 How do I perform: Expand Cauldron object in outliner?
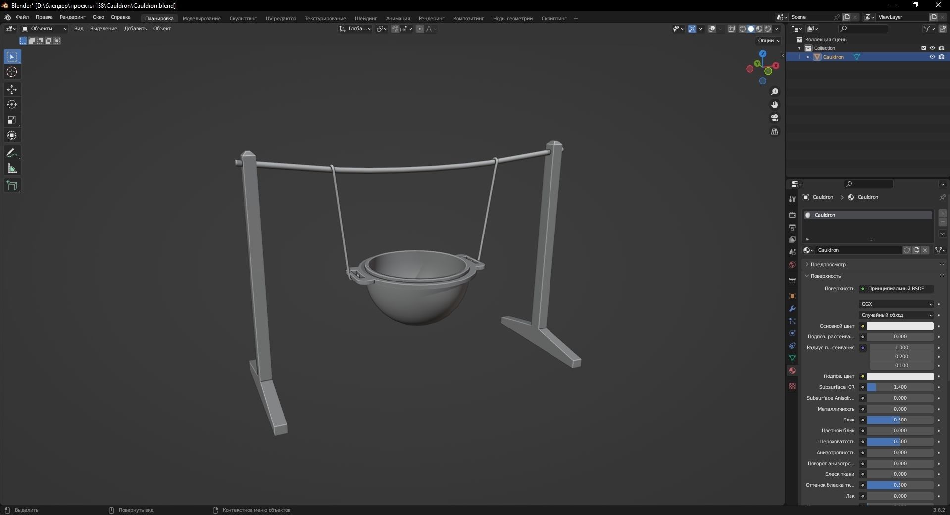pos(808,57)
